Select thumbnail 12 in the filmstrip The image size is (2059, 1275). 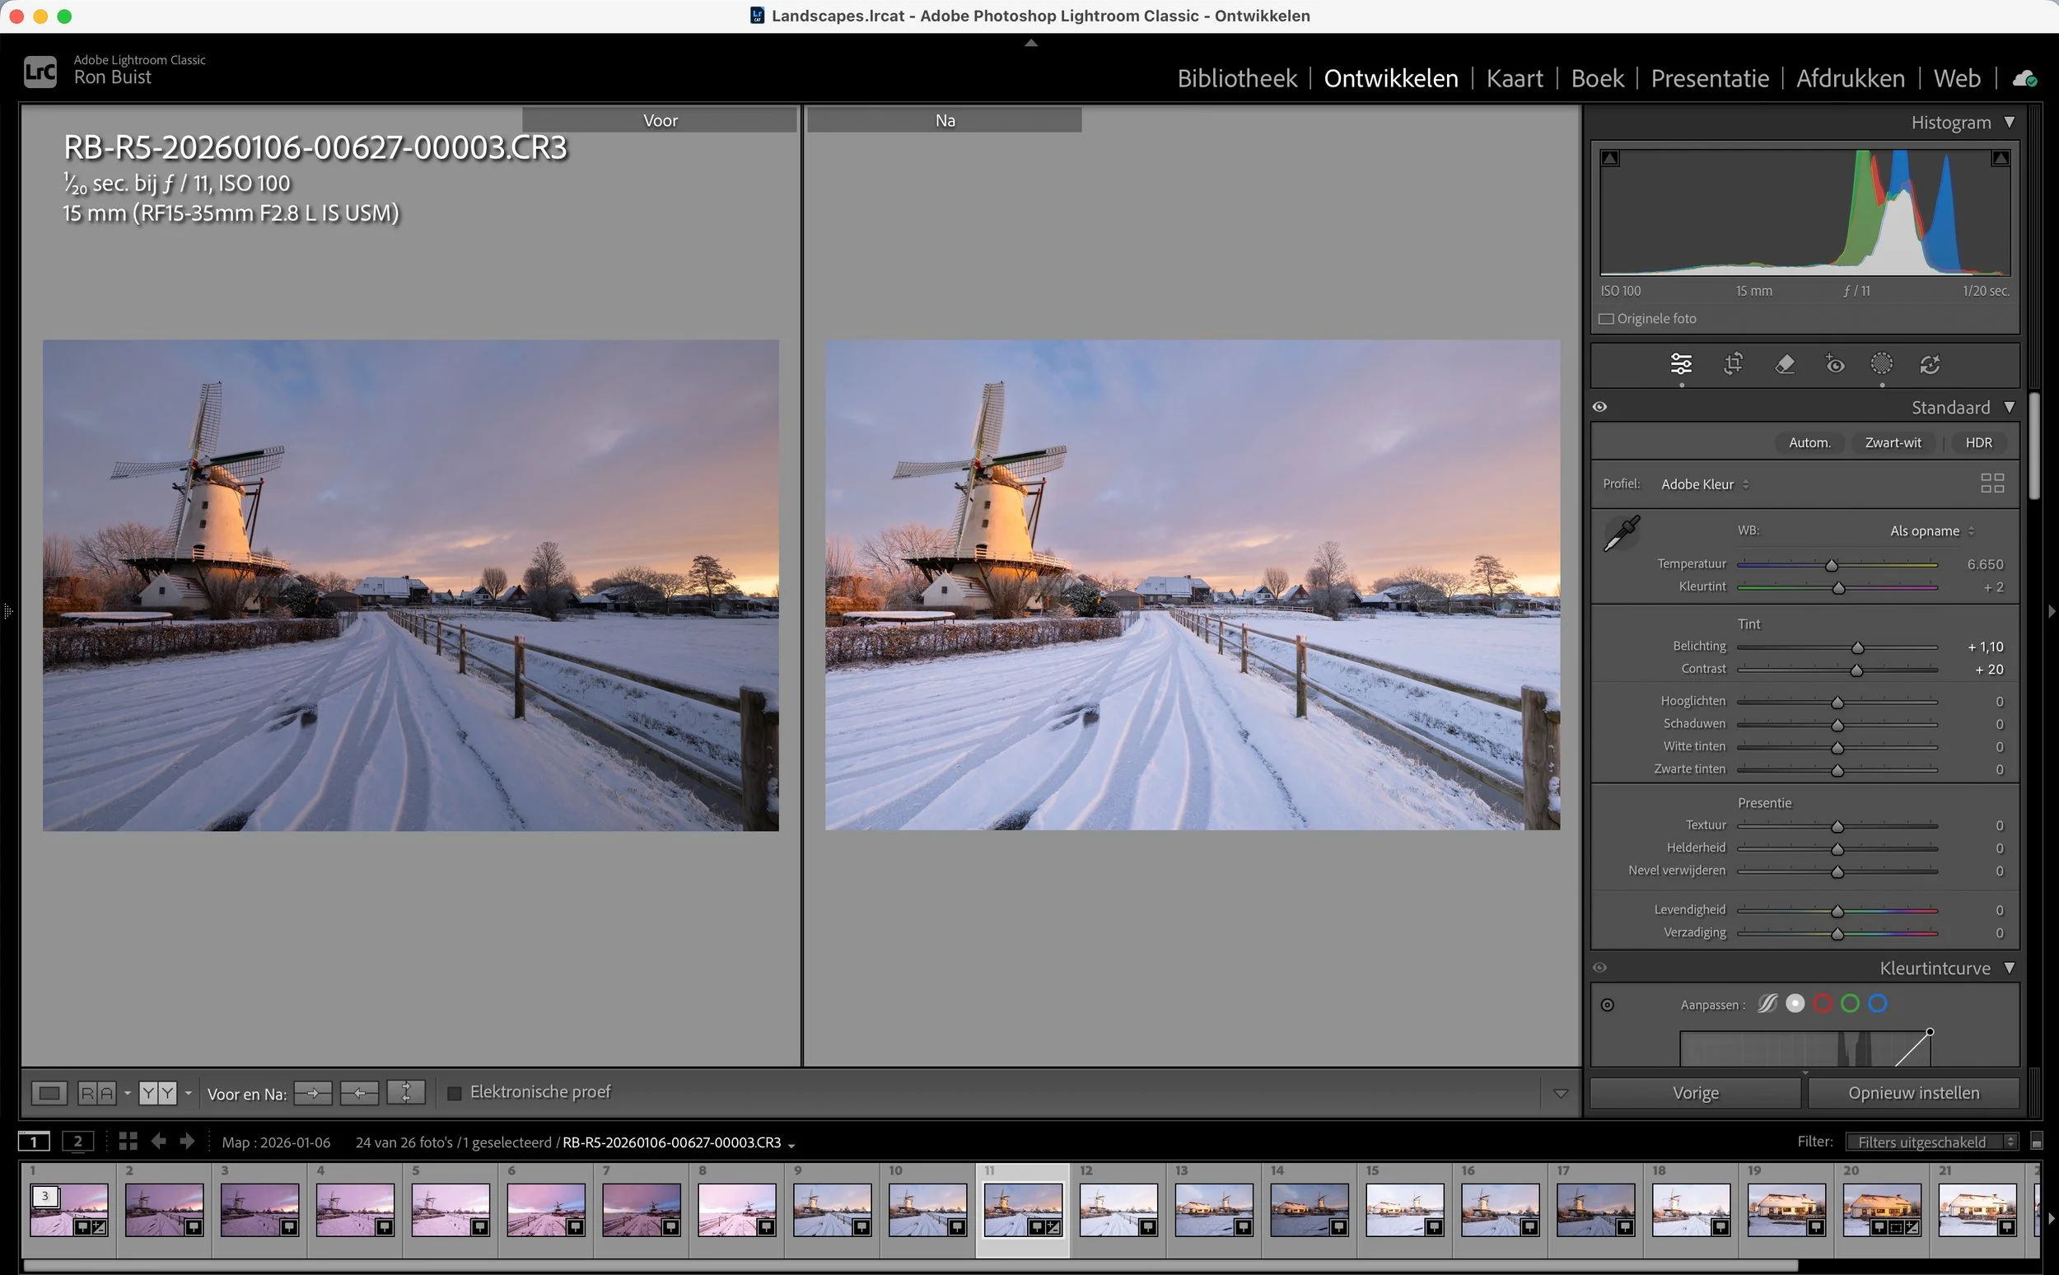click(1118, 1210)
